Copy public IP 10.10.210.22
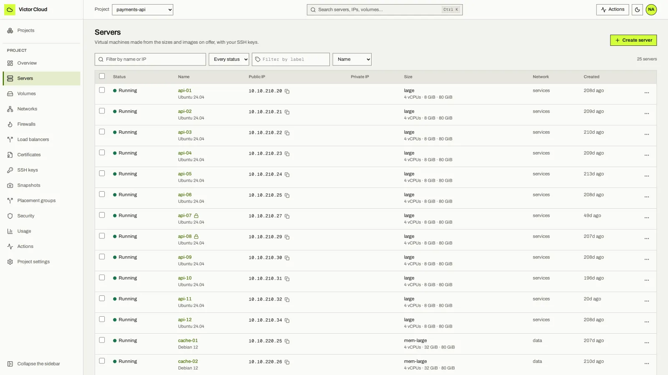668x375 pixels. (287, 133)
